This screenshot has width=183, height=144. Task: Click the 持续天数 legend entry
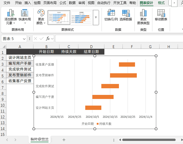[104, 124]
